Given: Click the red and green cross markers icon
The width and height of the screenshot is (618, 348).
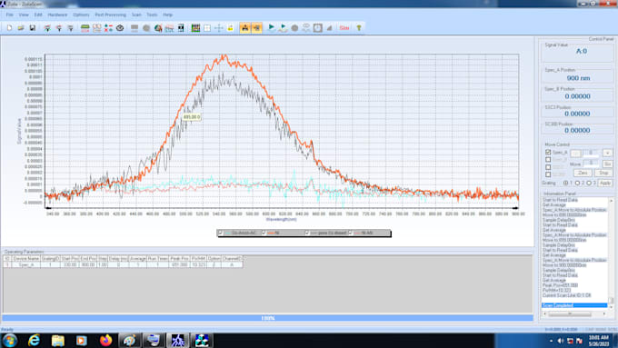Looking at the screenshot, I should pyautogui.click(x=108, y=28).
